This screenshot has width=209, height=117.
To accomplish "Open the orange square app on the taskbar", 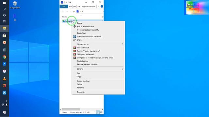I will tap(4, 85).
